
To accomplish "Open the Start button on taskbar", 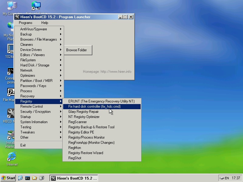I will [8, 178].
